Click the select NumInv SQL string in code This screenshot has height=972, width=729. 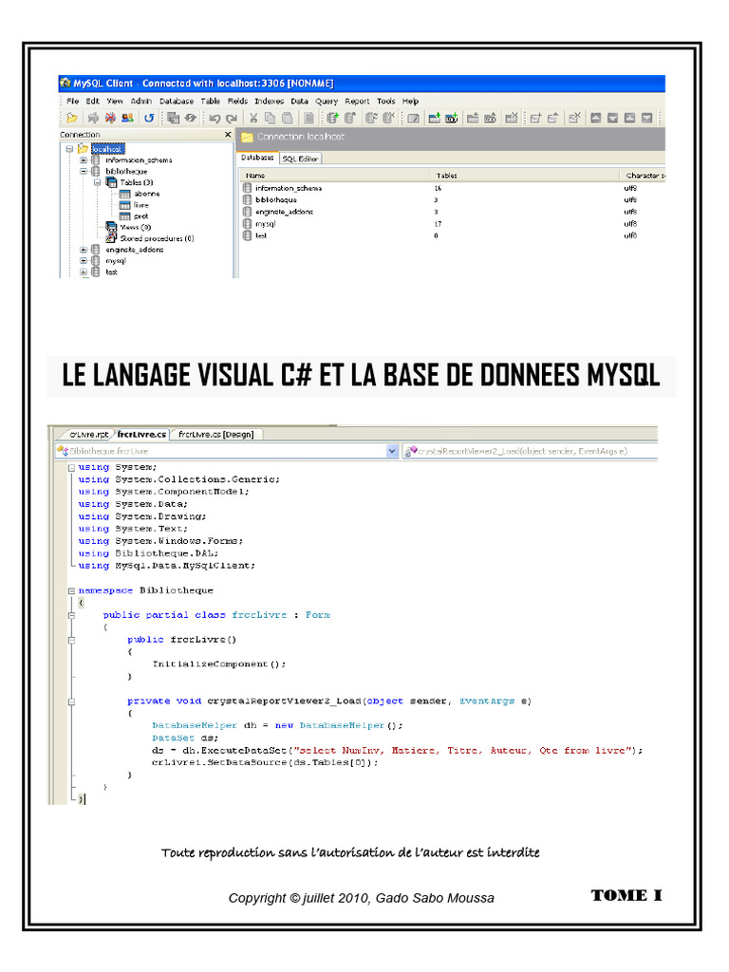[463, 751]
